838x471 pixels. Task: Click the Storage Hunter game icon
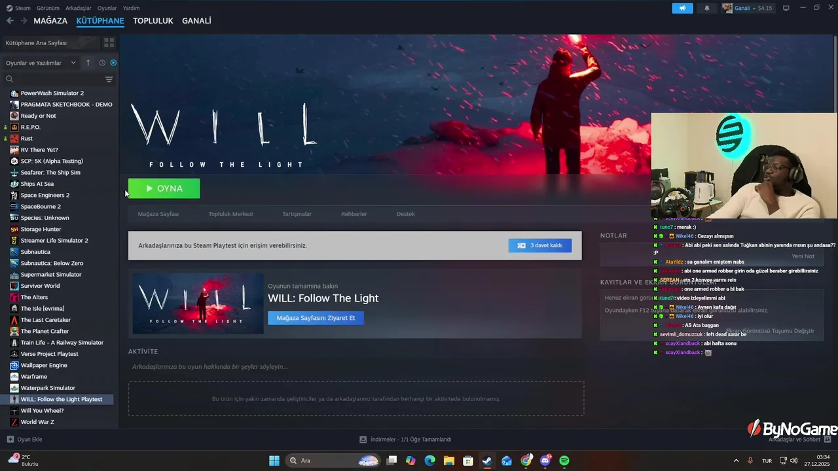(x=14, y=229)
